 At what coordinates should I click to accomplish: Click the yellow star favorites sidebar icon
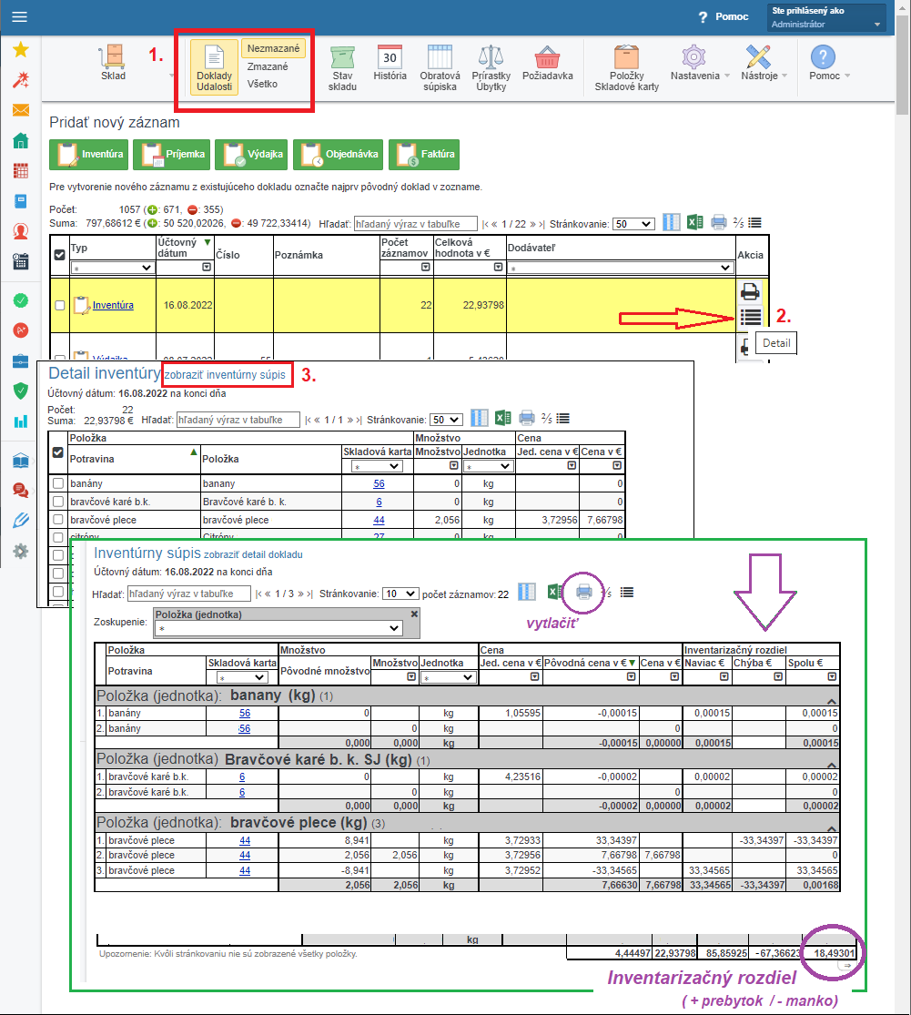point(21,49)
